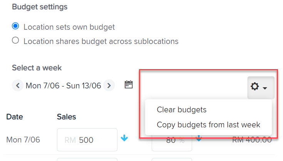
Task: Click the 'Location shares budget across sublocations' label text
Action: coord(101,41)
